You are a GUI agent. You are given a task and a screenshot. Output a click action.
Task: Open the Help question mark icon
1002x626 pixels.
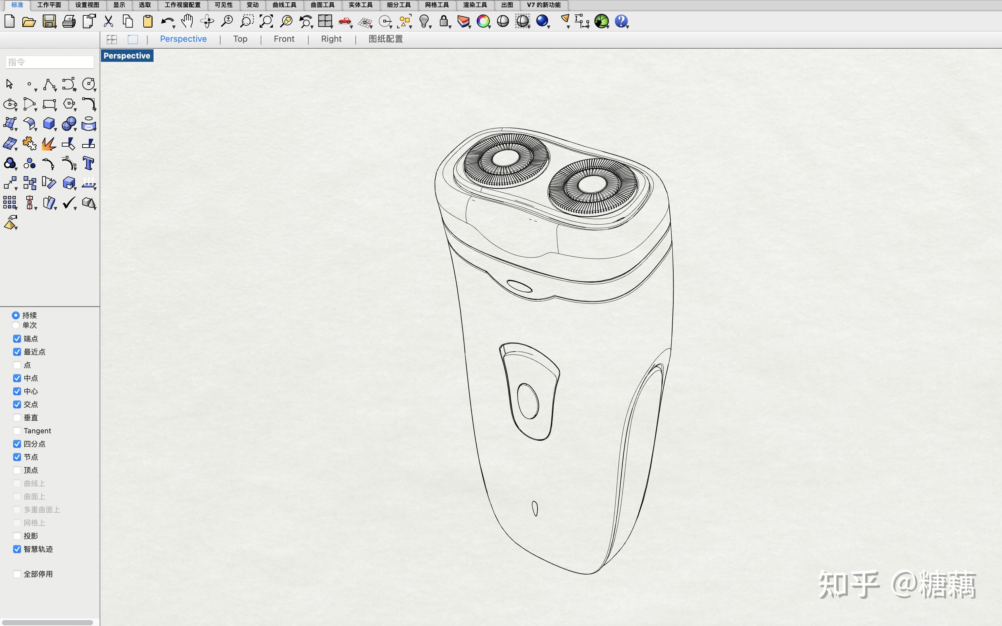[x=621, y=21]
